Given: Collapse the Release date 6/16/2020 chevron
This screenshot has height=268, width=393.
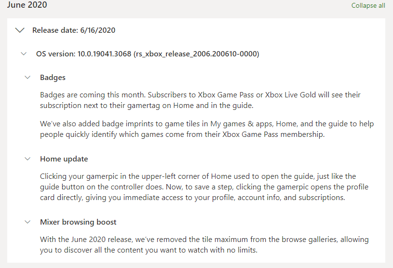Looking at the screenshot, I should 20,30.
